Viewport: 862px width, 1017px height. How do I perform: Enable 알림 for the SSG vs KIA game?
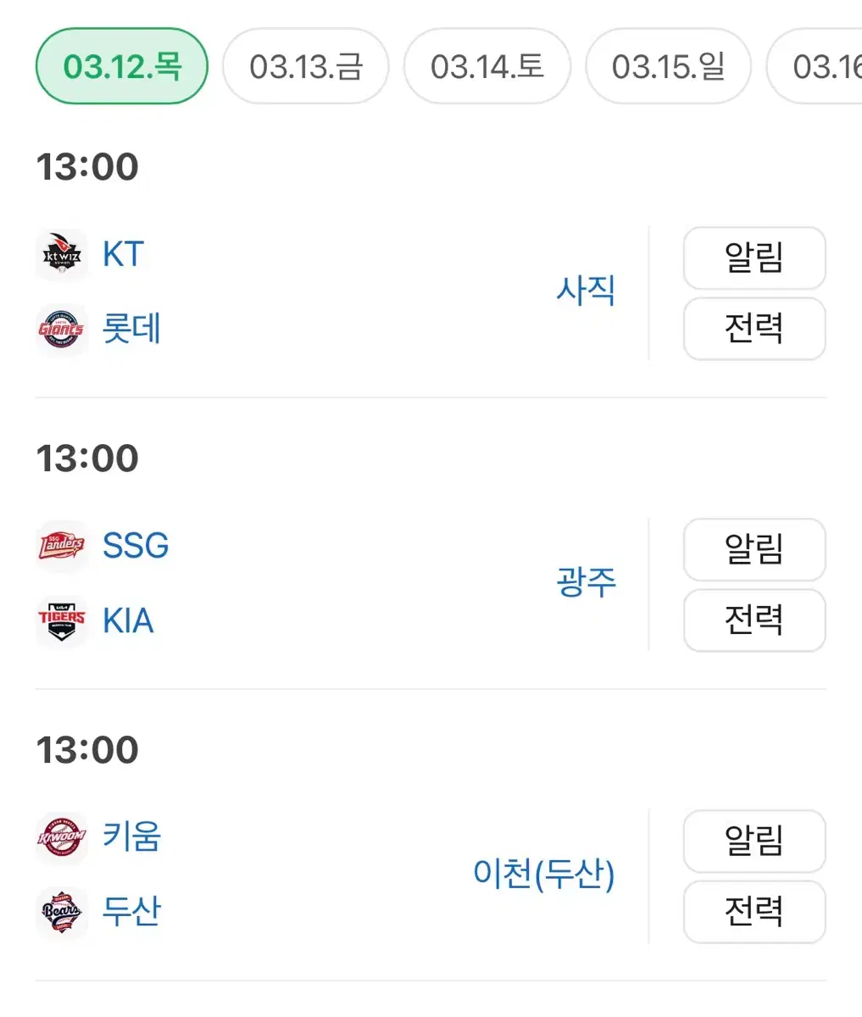pyautogui.click(x=754, y=549)
